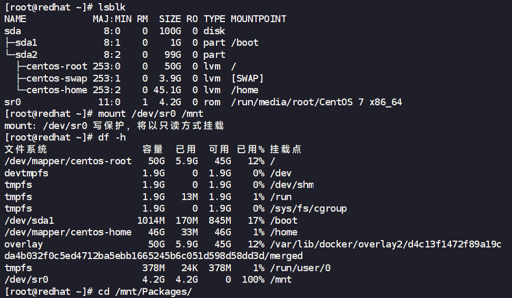Image resolution: width=512 pixels, height=298 pixels.
Task: Click the devtmpfs filesystem row name
Action: tap(26, 173)
